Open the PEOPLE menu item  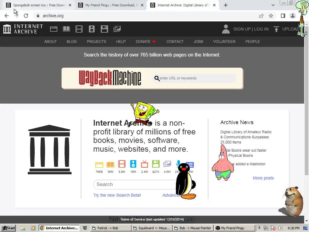tap(253, 42)
